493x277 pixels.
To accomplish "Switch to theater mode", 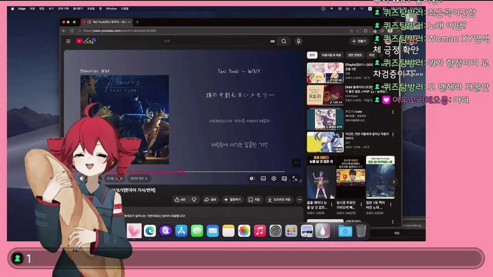I will pos(284,179).
